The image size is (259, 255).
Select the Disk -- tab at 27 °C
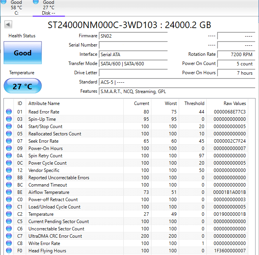point(48,8)
